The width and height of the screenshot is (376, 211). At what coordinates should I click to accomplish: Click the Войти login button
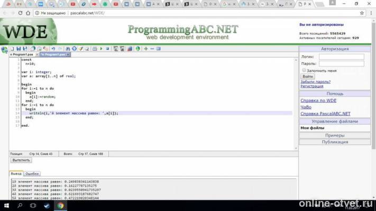coord(308,76)
